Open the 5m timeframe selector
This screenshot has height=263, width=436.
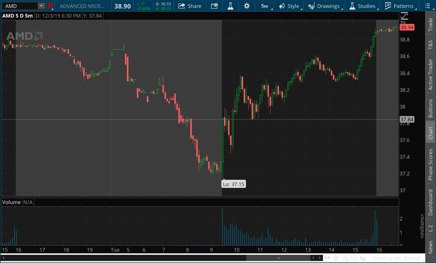265,6
